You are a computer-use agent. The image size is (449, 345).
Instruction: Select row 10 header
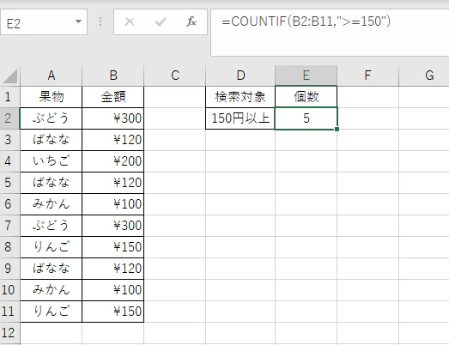pyautogui.click(x=10, y=290)
